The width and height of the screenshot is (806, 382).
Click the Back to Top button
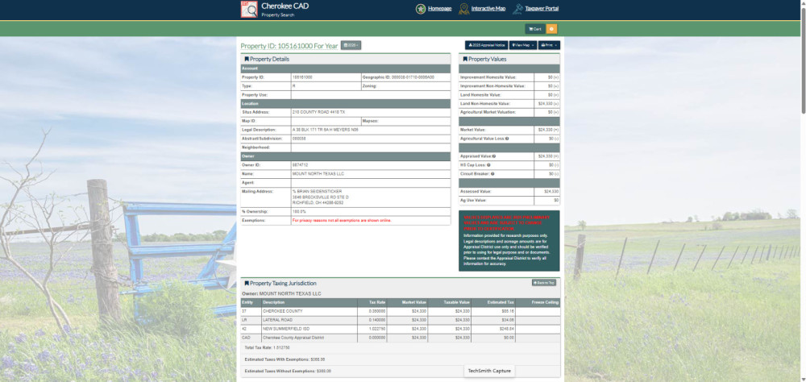point(544,283)
